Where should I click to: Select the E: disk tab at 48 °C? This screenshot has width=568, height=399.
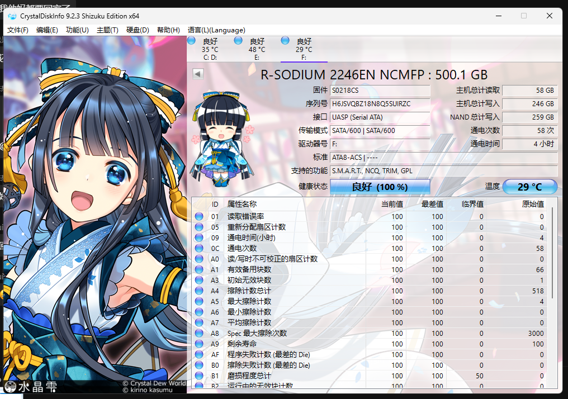pos(257,49)
